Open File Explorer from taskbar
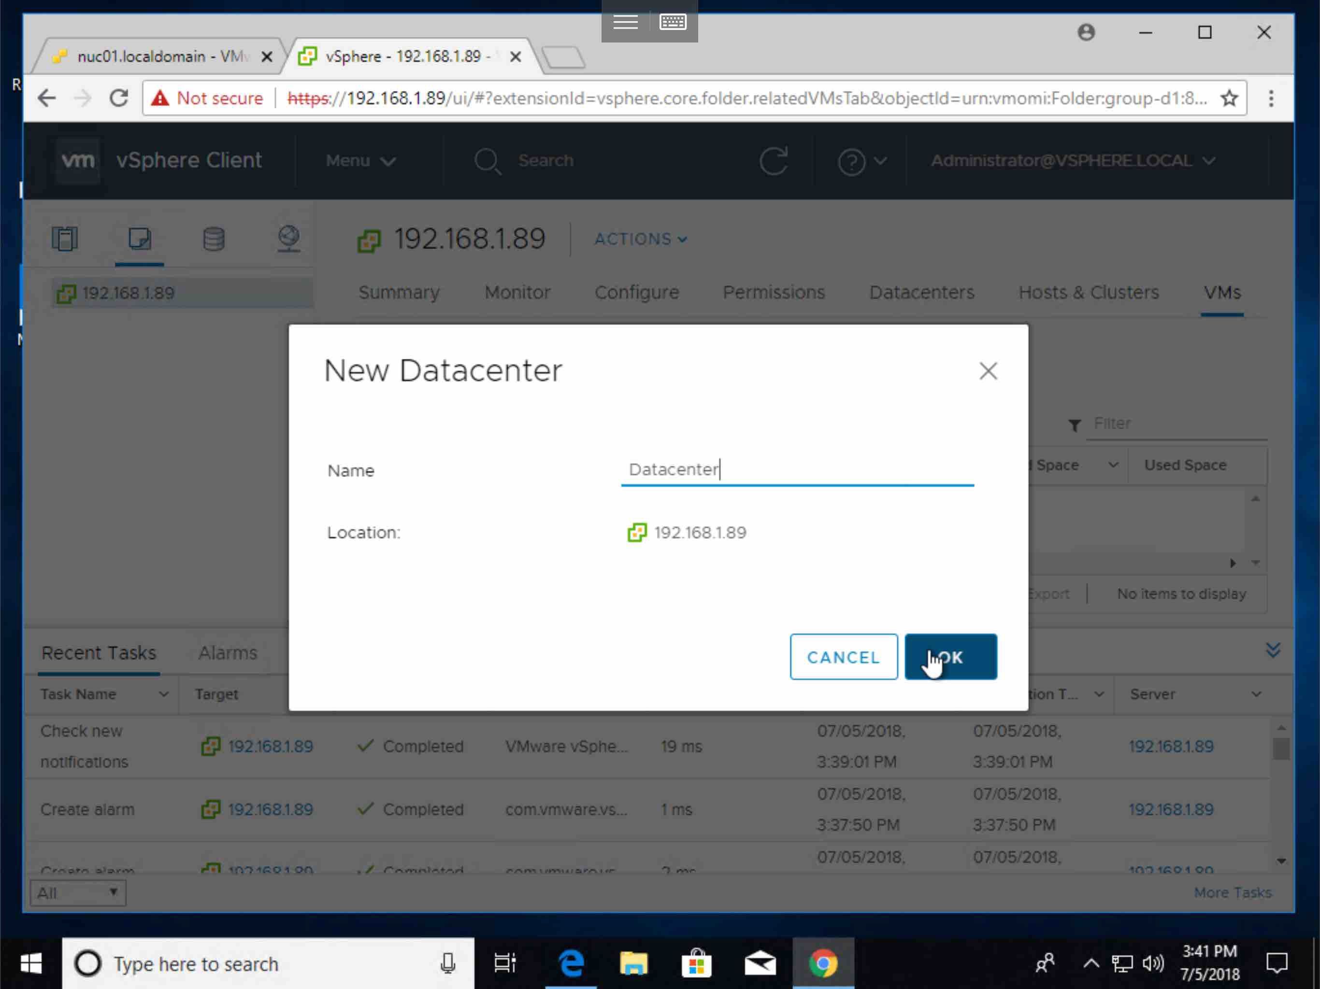Image resolution: width=1320 pixels, height=989 pixels. point(634,963)
